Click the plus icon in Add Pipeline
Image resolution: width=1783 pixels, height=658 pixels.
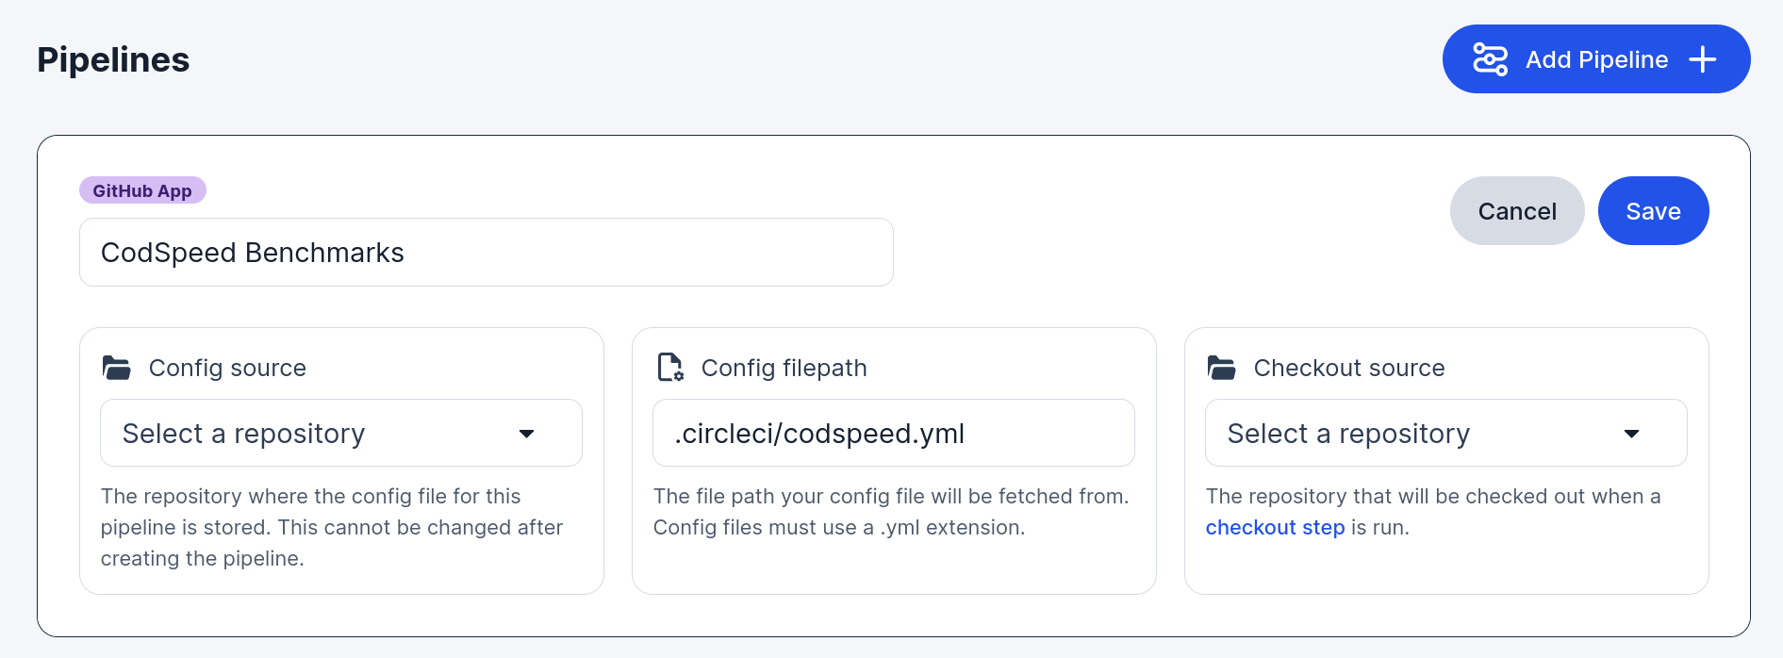(x=1702, y=59)
